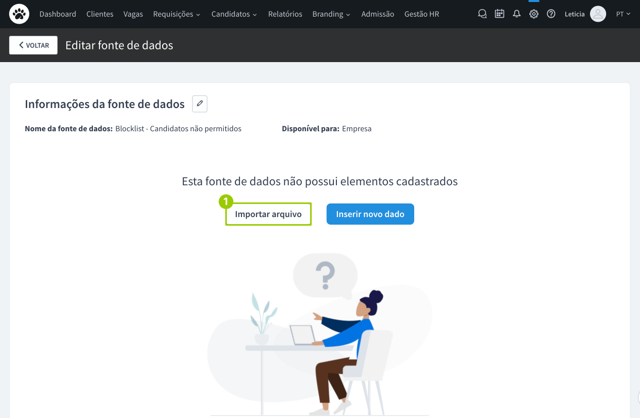Open the chat messages icon
The height and width of the screenshot is (418, 640).
482,14
